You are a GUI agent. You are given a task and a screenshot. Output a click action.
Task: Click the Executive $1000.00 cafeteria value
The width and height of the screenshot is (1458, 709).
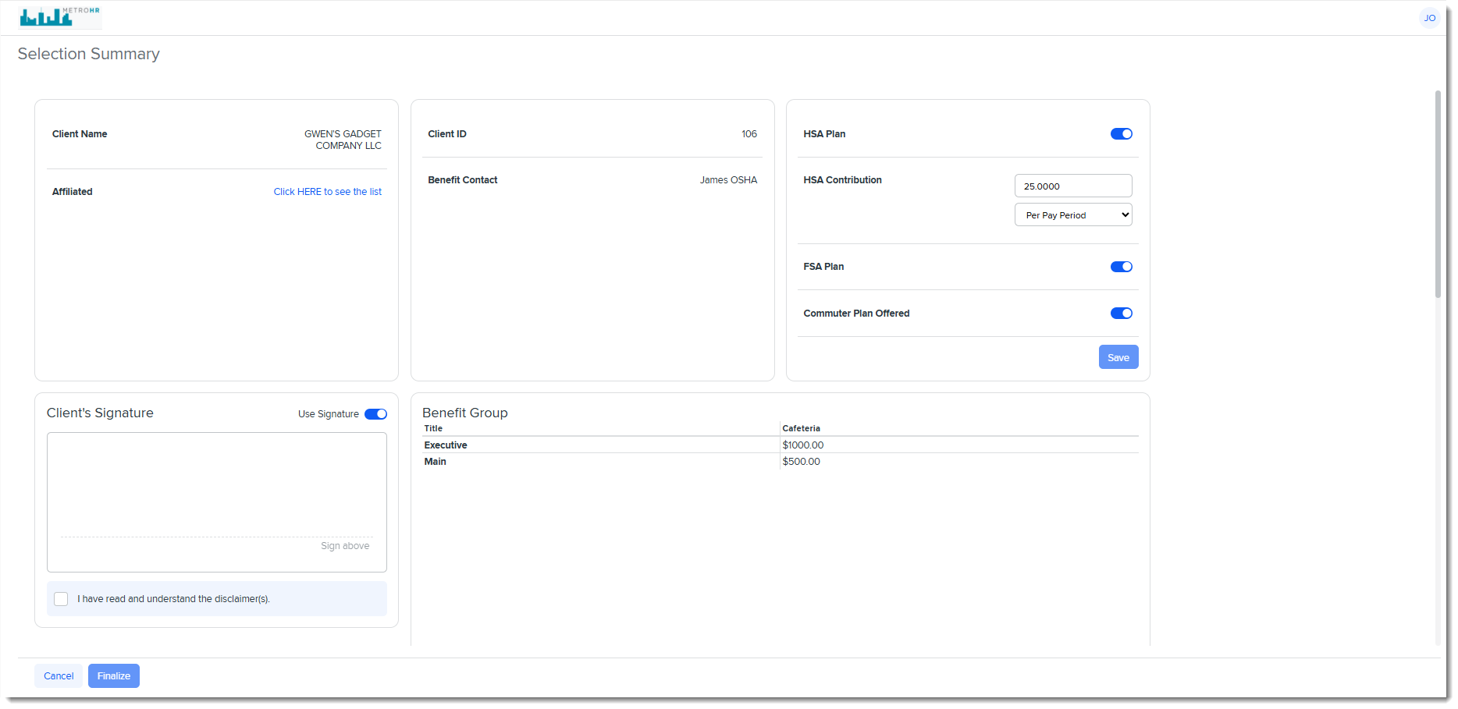(x=803, y=445)
